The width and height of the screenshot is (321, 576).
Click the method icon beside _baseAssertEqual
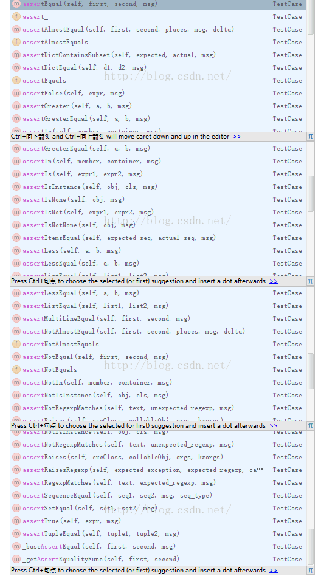(x=16, y=546)
